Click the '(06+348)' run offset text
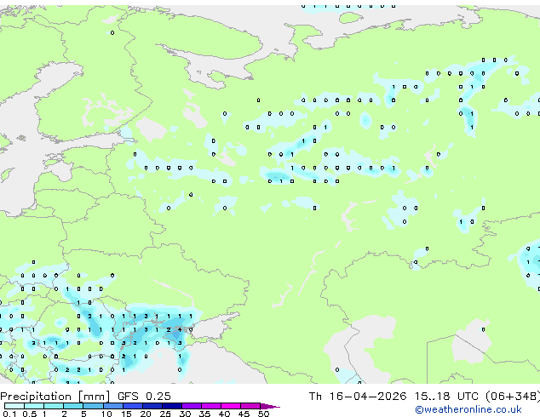540x417 pixels. coord(513,397)
